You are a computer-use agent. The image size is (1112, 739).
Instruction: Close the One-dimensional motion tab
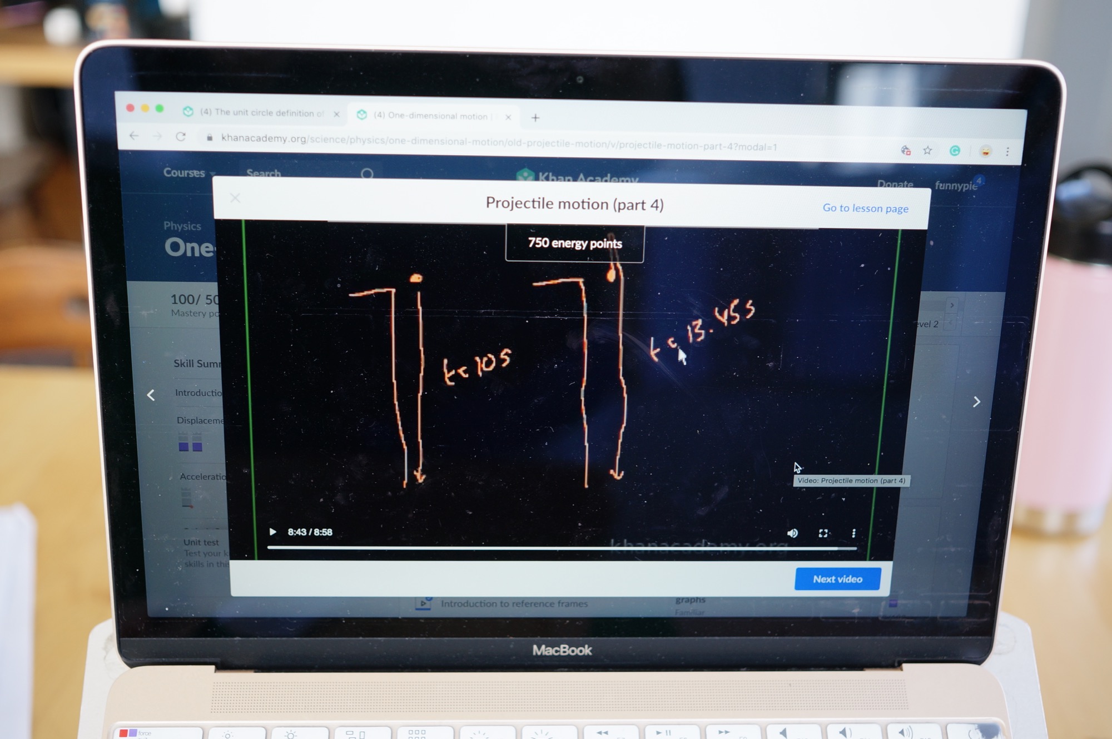[508, 117]
